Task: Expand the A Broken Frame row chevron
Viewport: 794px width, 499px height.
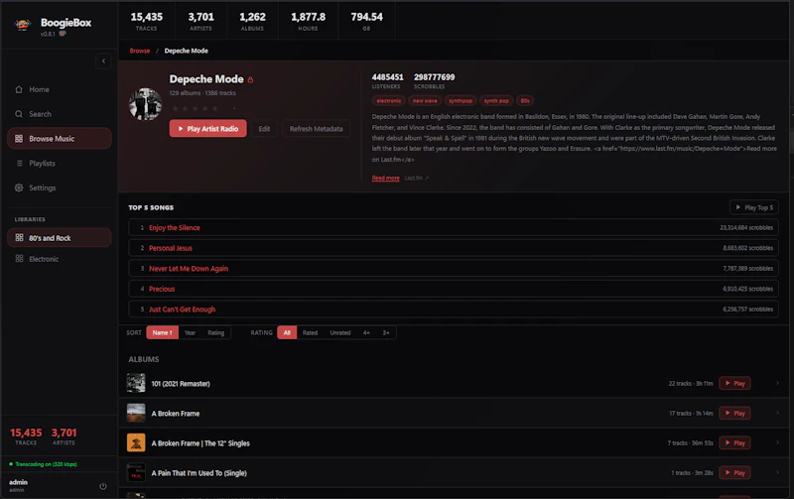Action: coord(777,413)
